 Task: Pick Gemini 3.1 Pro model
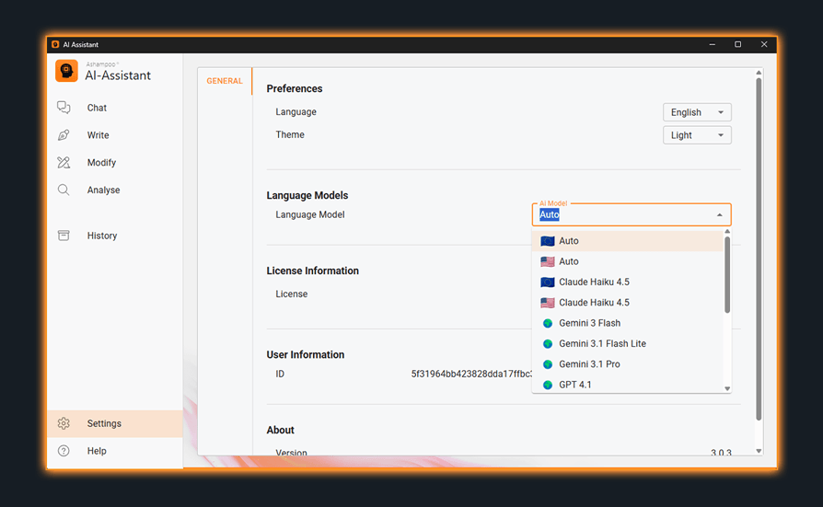pyautogui.click(x=628, y=363)
